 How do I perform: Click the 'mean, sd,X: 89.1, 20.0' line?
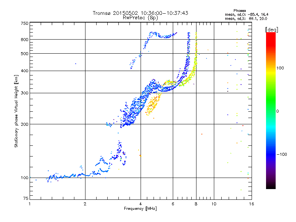coord(246,19)
